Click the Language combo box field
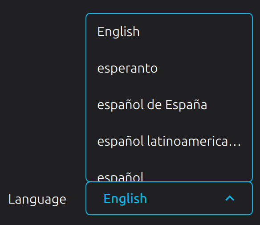Screen dimensions: 260x225 tap(169, 198)
